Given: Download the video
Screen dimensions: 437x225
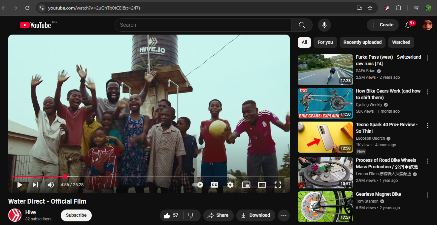Looking at the screenshot, I should [x=256, y=215].
